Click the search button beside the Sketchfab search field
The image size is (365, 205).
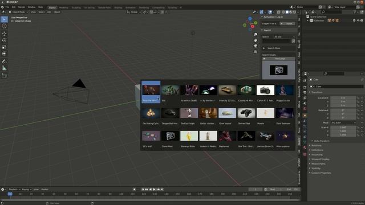(293, 41)
